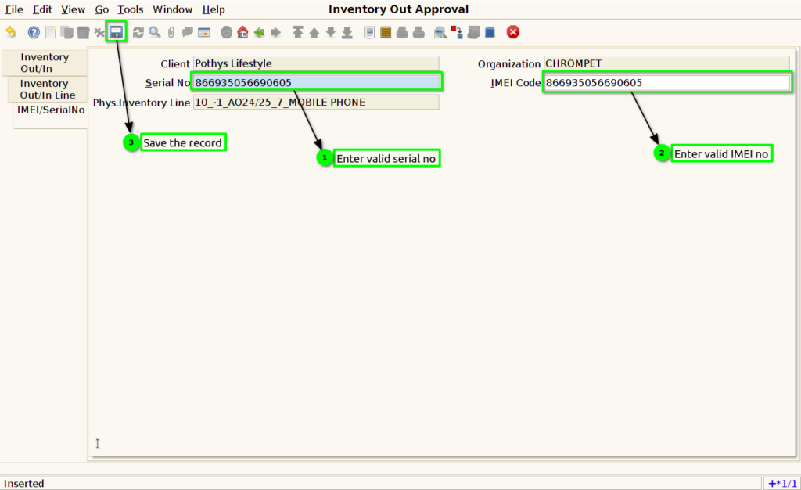Create a new record with the blank page icon
This screenshot has height=490, width=801.
[x=50, y=32]
